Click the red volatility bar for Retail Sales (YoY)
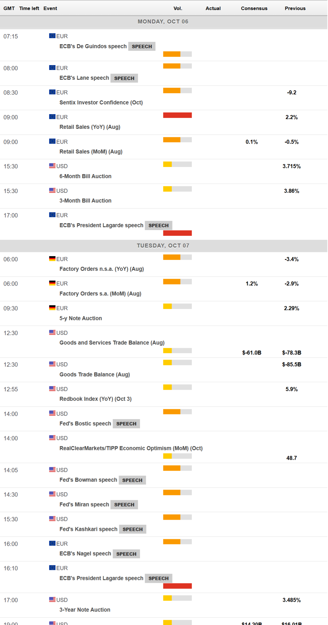Screen dimensions: 328x625 (x=177, y=115)
